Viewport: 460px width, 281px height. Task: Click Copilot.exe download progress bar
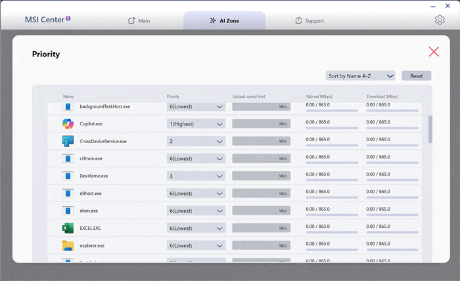(x=392, y=128)
